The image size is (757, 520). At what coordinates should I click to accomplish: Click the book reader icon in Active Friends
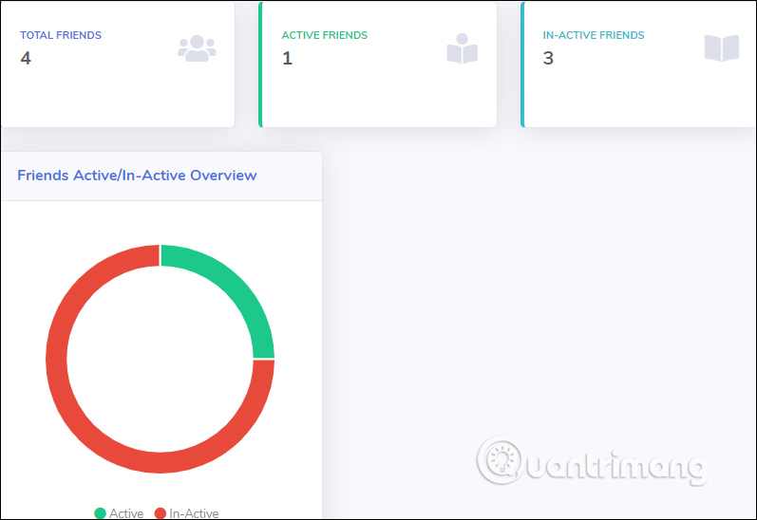(x=462, y=48)
